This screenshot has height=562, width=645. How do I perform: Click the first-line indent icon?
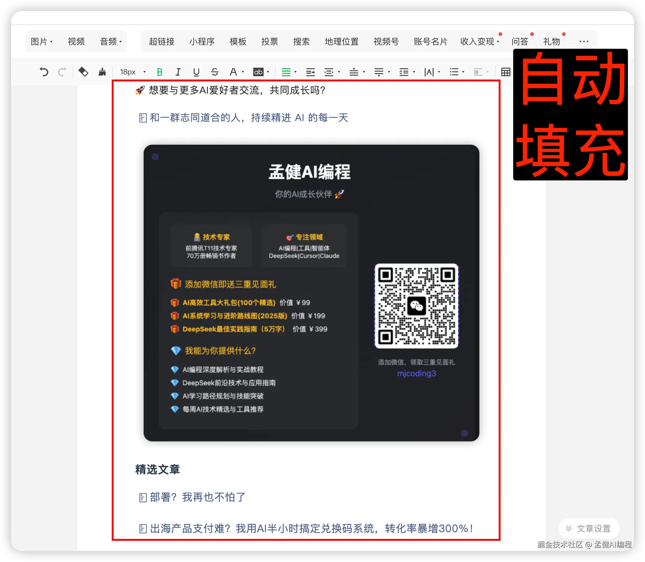pos(310,72)
